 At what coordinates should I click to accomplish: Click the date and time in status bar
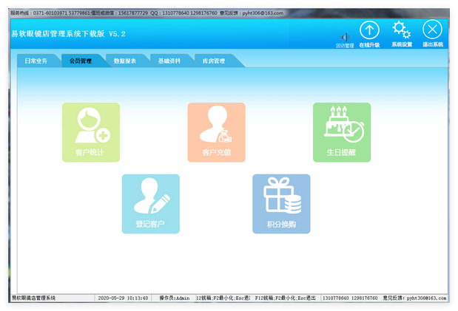tap(123, 298)
